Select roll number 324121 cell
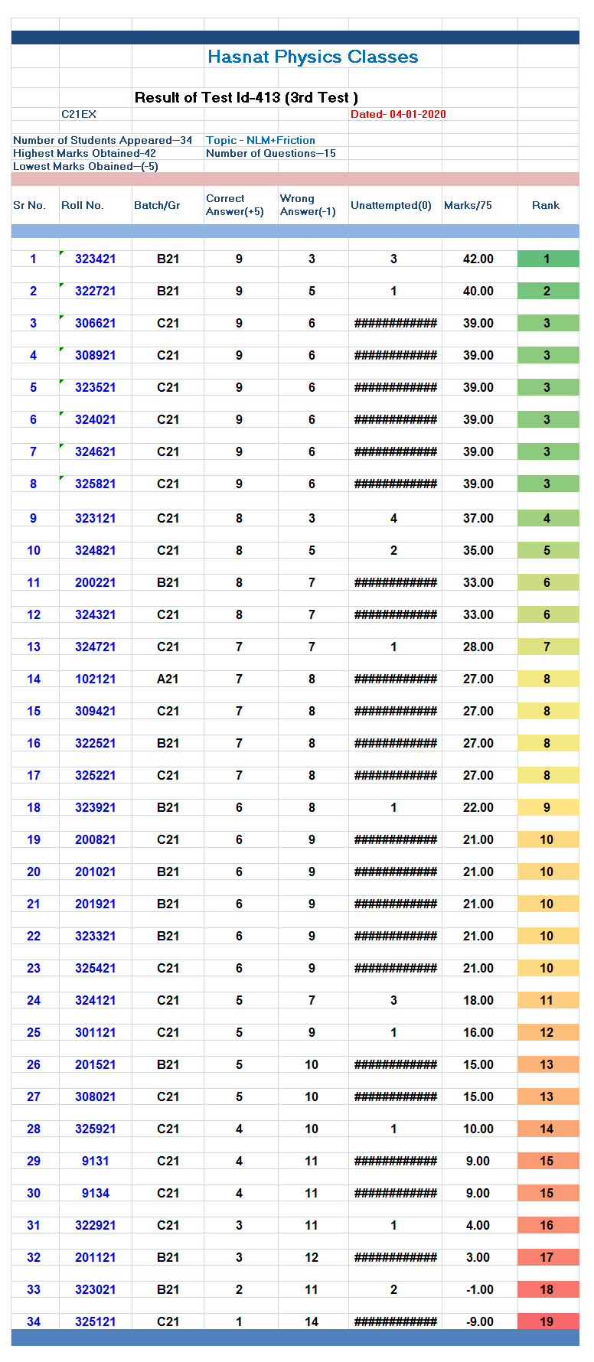This screenshot has width=594, height=1362. (96, 1000)
